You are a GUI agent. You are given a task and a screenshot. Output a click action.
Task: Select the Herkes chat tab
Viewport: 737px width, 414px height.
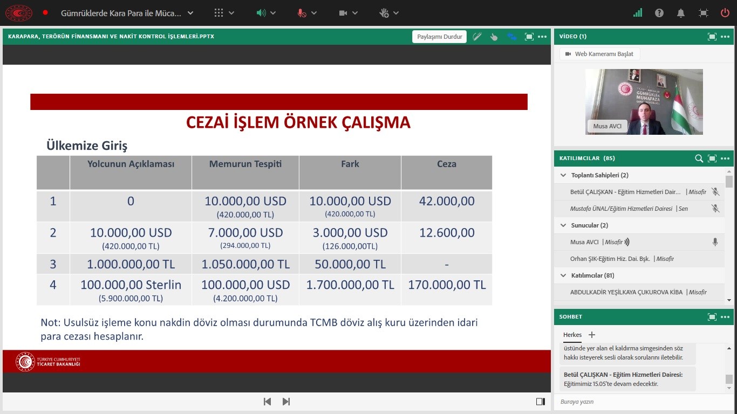[572, 335]
